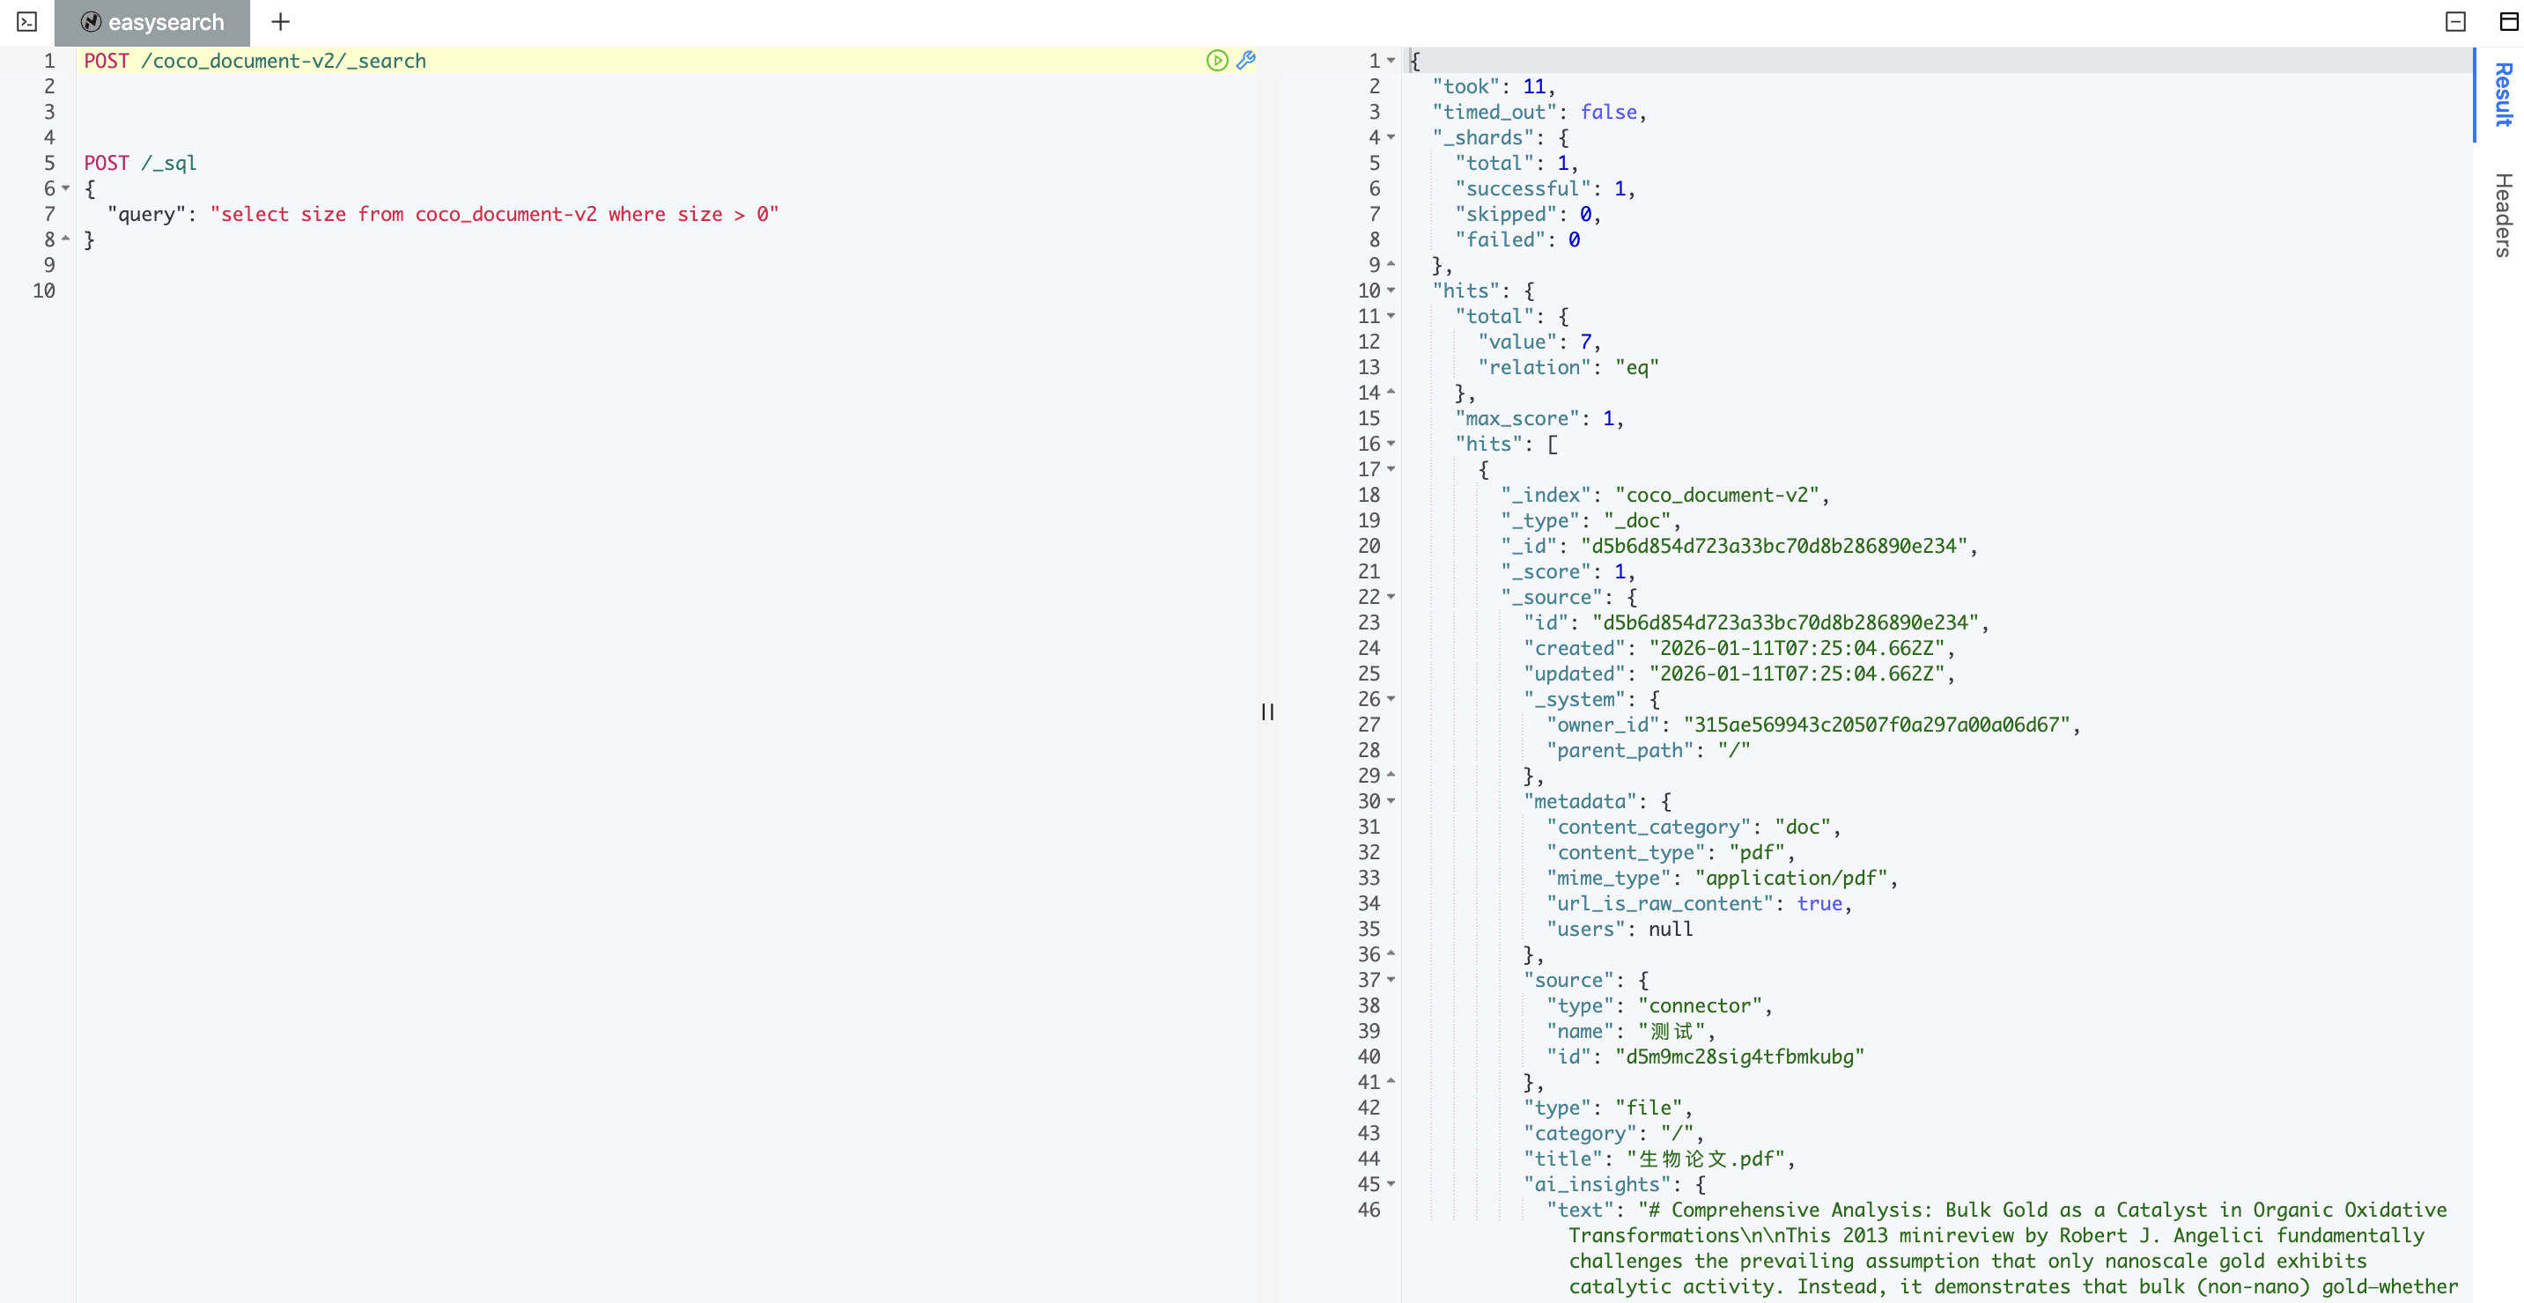Fold the outer hits object at line 10
Screen dimensions: 2524x1303
click(x=1391, y=291)
